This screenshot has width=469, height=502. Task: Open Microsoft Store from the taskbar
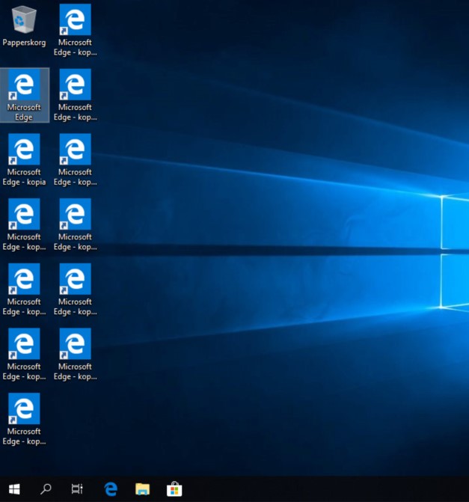174,489
